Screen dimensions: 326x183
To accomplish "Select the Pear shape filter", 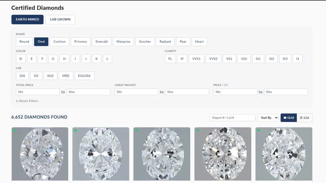I will (x=183, y=42).
